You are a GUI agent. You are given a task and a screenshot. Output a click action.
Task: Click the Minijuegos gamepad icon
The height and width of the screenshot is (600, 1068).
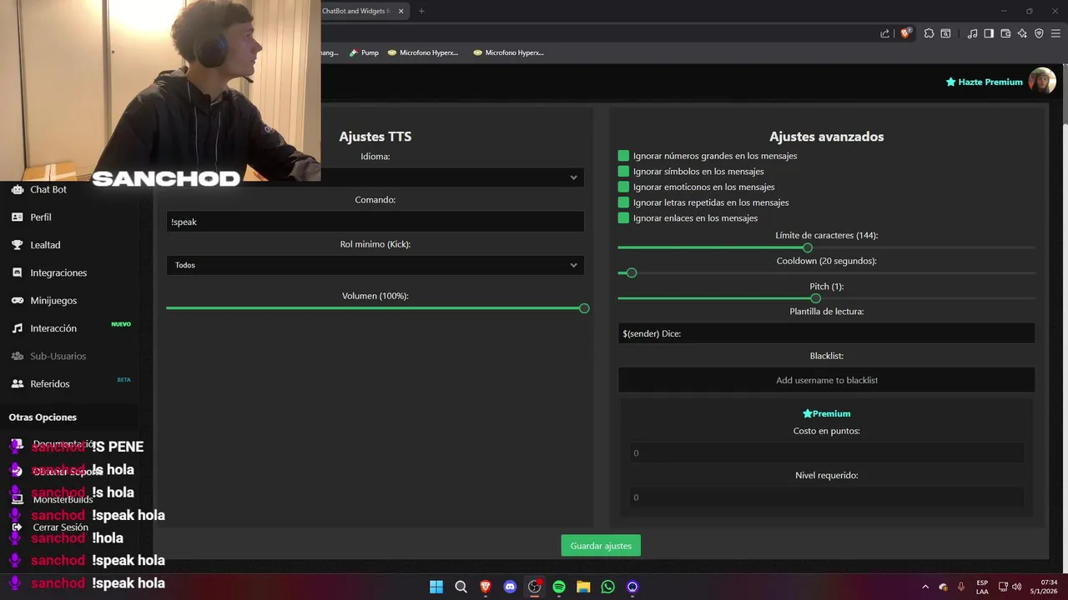(x=18, y=300)
